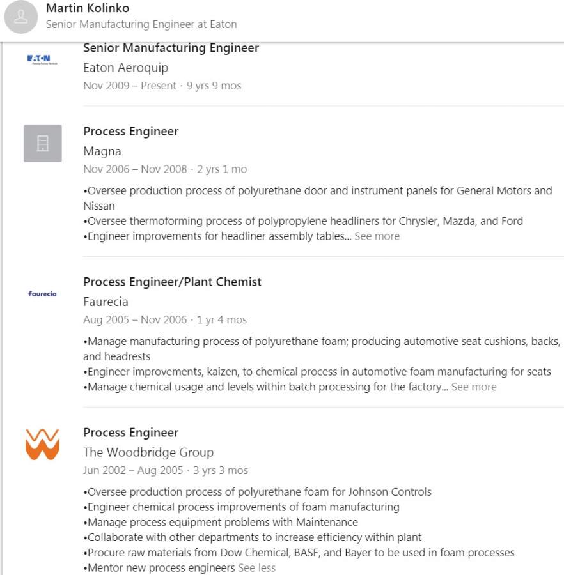Screen dimensions: 564x575
Task: Click the Eaton company logo icon
Action: coord(42,59)
